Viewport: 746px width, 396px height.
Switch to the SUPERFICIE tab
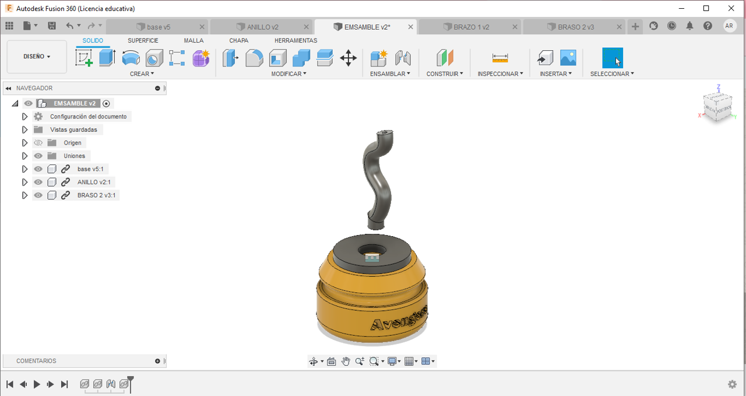[143, 41]
